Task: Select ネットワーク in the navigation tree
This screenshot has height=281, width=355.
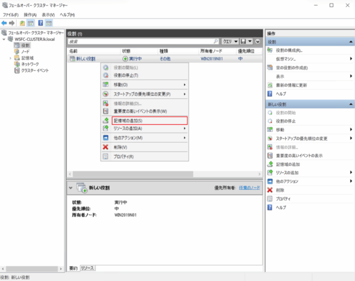Action: point(30,64)
